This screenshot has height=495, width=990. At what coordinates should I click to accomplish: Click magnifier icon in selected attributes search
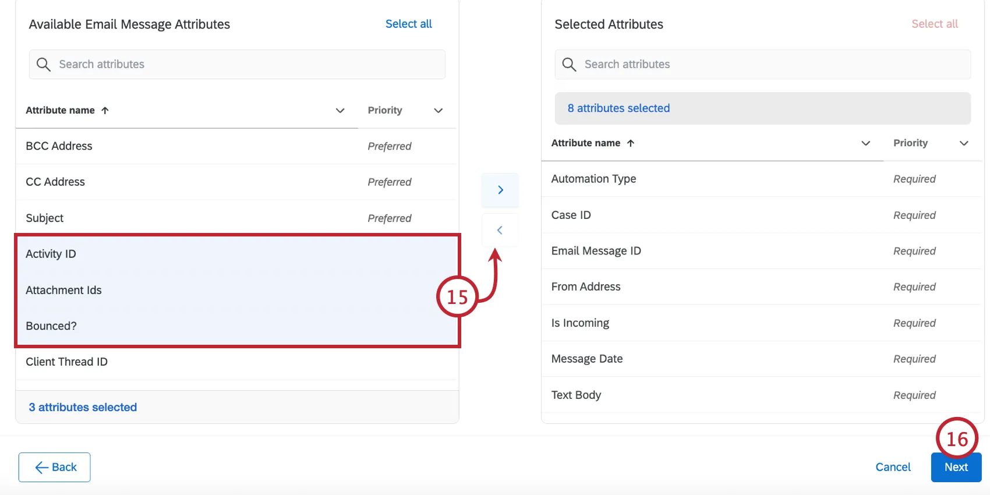pyautogui.click(x=569, y=64)
